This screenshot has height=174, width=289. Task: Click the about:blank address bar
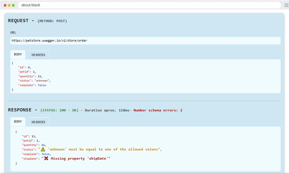[x=149, y=5]
